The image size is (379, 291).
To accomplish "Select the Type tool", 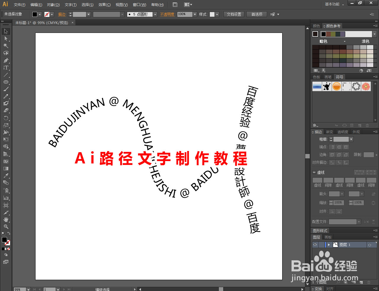I will click(x=6, y=68).
